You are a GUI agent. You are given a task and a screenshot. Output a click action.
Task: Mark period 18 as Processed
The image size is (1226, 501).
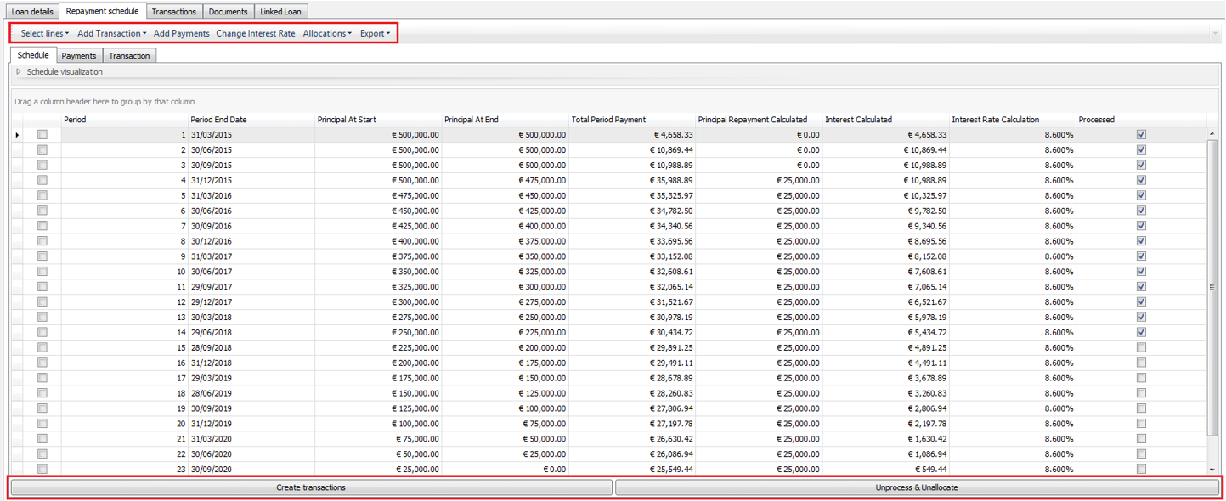(1141, 394)
